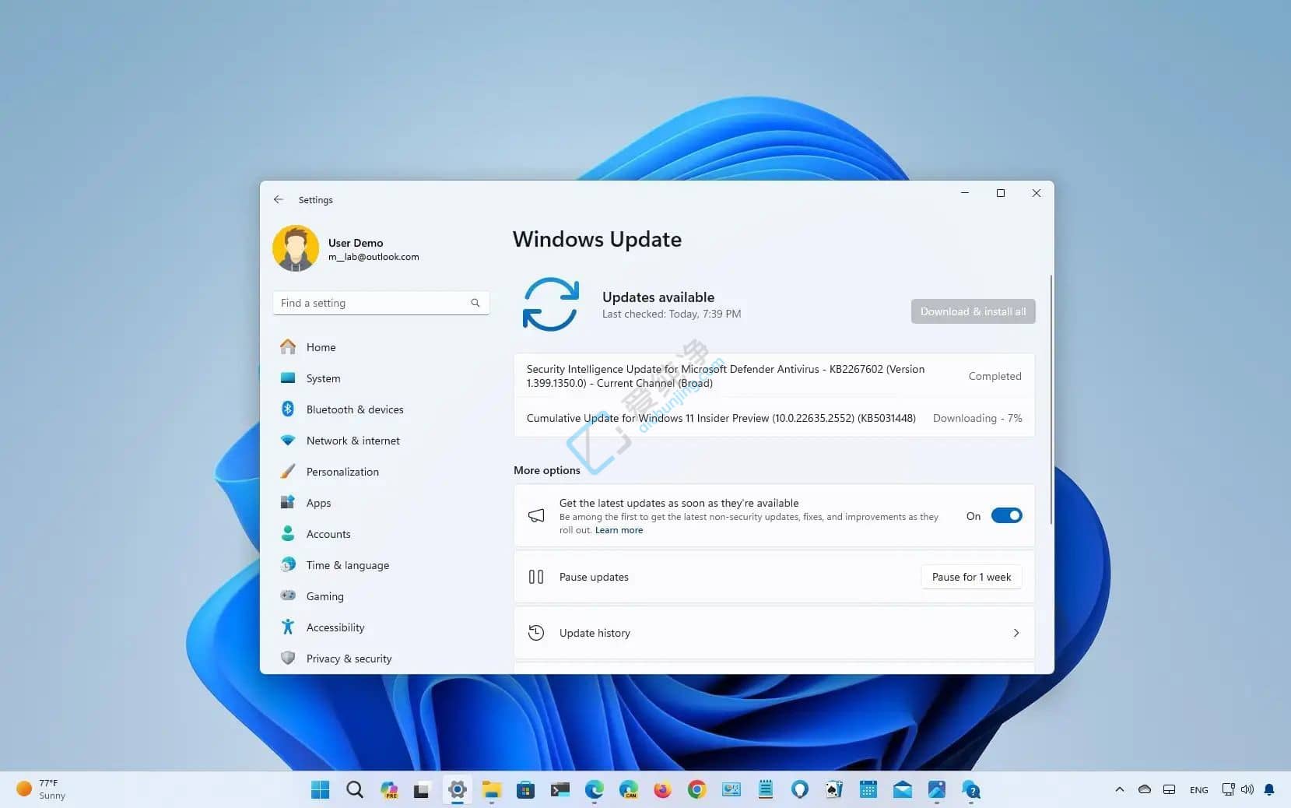Select Time & language in the sidebar

pyautogui.click(x=347, y=565)
